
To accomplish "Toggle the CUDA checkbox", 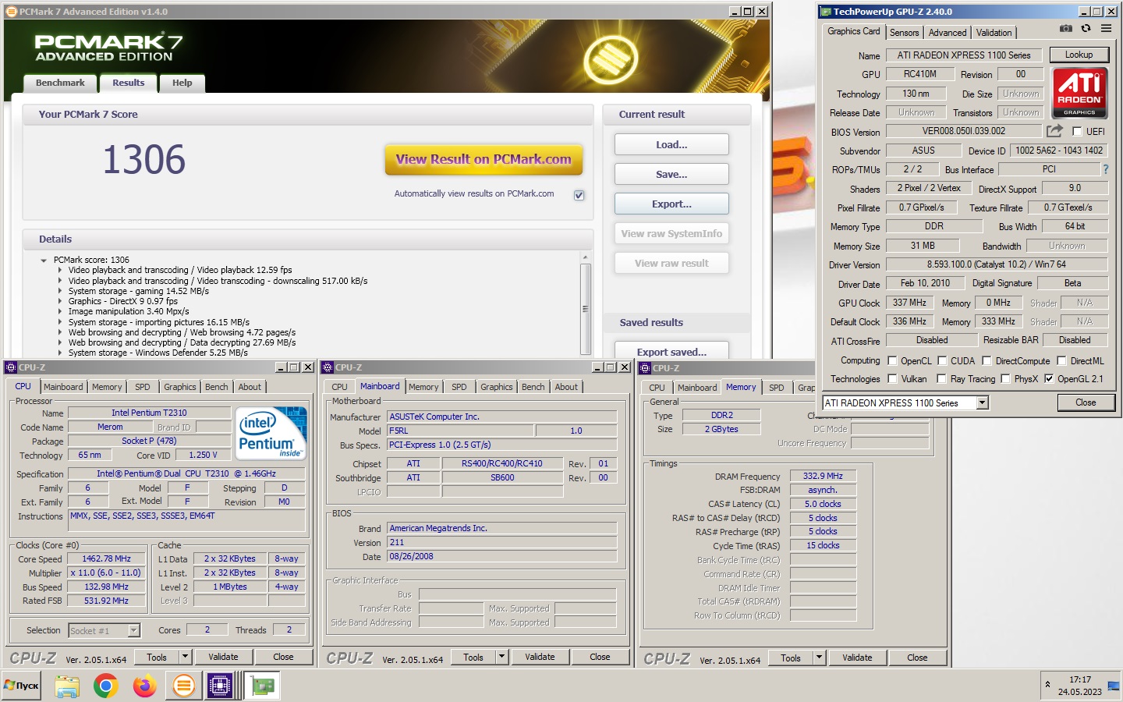I will pos(942,360).
